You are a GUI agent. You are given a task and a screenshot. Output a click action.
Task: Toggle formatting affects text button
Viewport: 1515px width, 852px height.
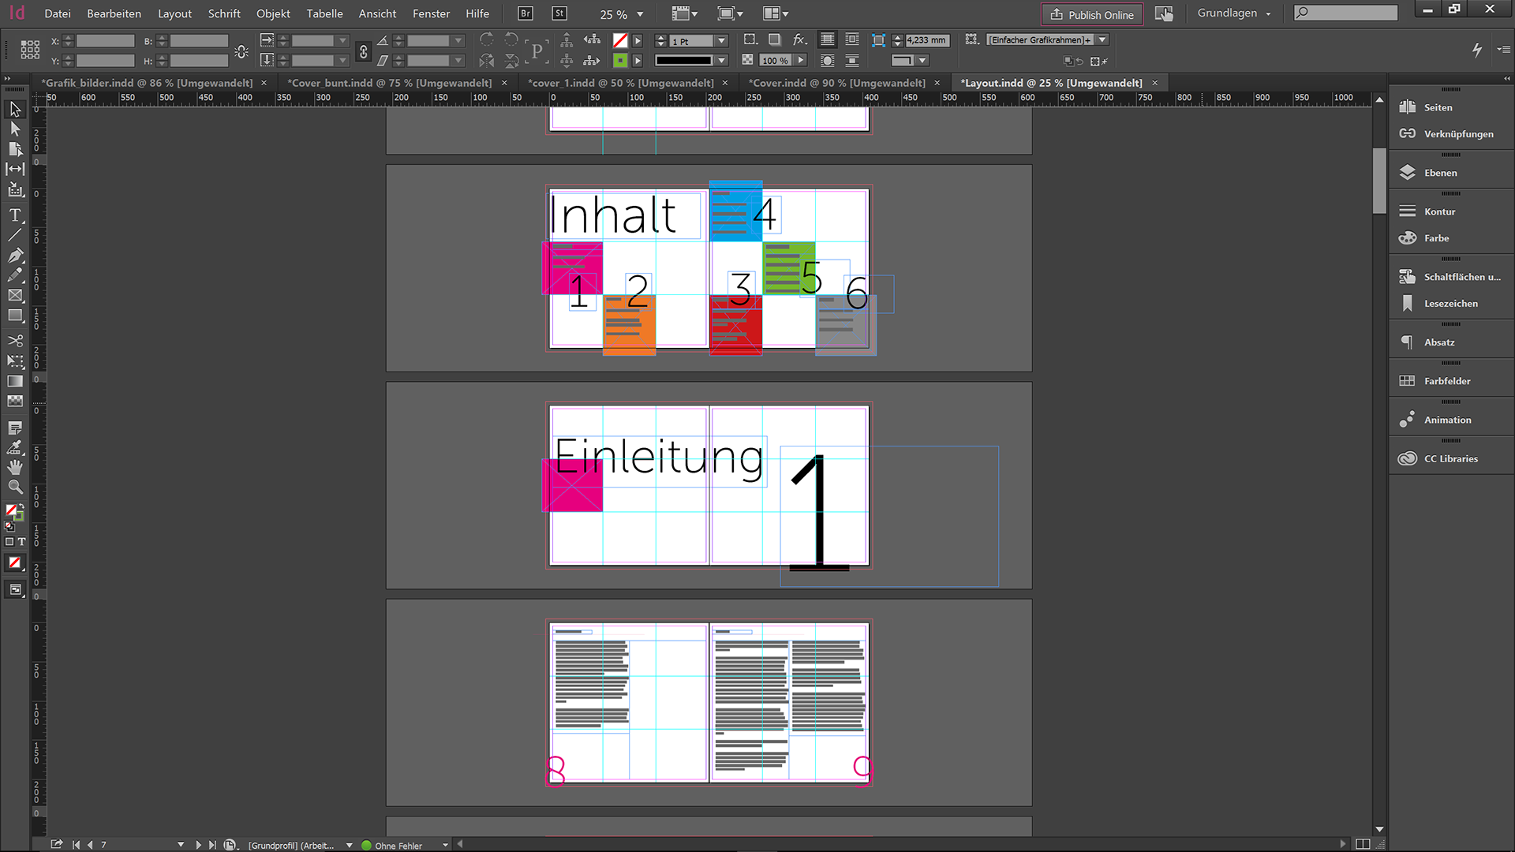[22, 542]
